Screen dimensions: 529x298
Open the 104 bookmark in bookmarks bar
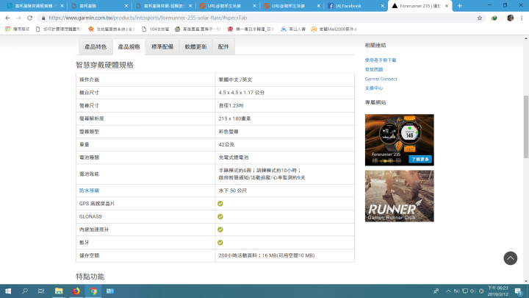coord(155,29)
